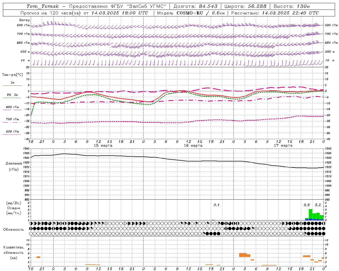Click the 850 гПа temperature legend entry
The height and width of the screenshot is (271, 339).
tap(12, 107)
